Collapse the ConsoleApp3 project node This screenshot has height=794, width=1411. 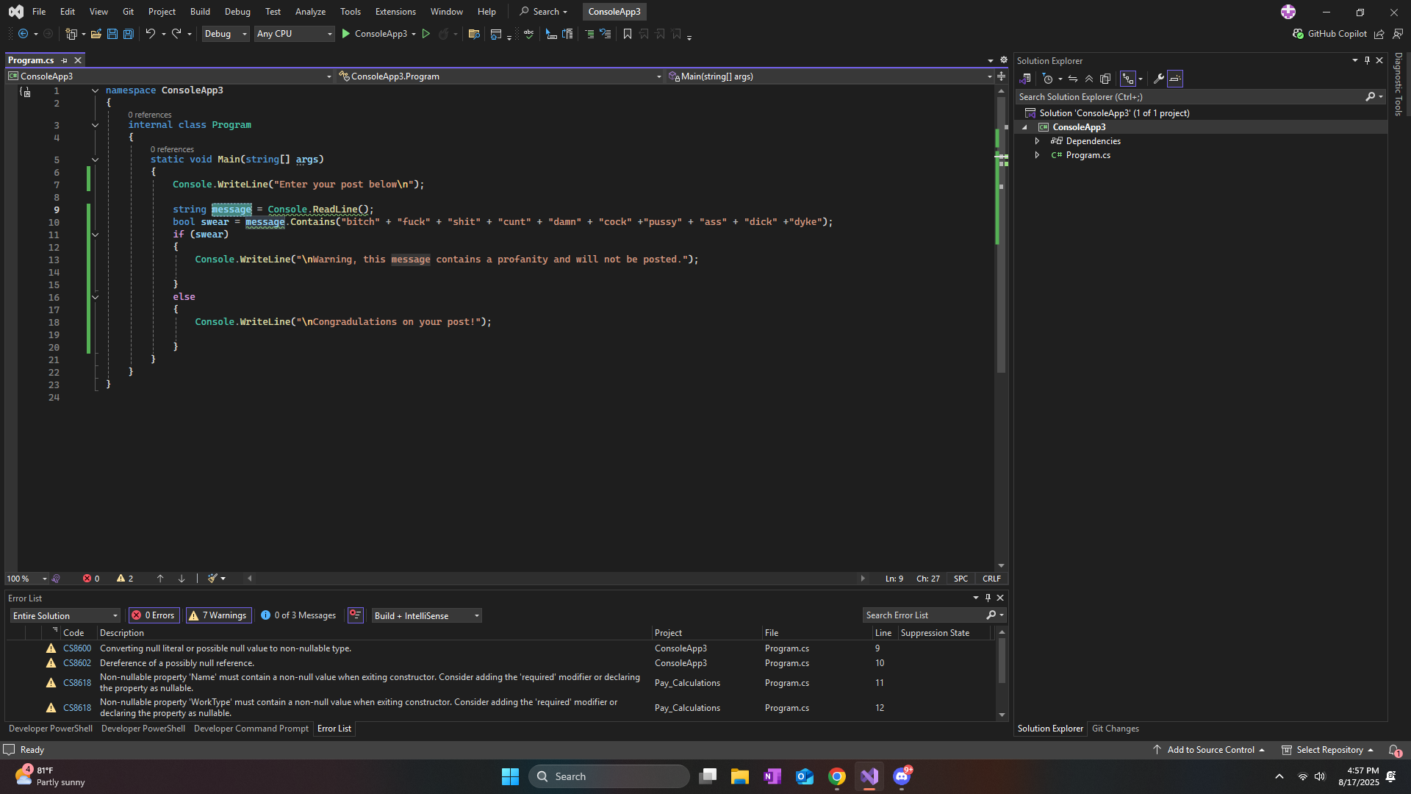click(1024, 127)
